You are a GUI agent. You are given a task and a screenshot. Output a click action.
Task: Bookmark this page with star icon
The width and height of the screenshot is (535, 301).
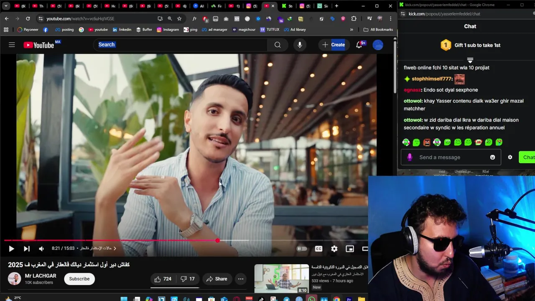(179, 19)
